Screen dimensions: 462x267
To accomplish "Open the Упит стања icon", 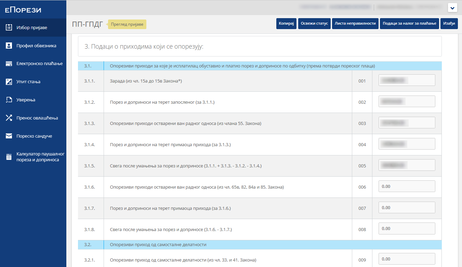I will coord(9,82).
